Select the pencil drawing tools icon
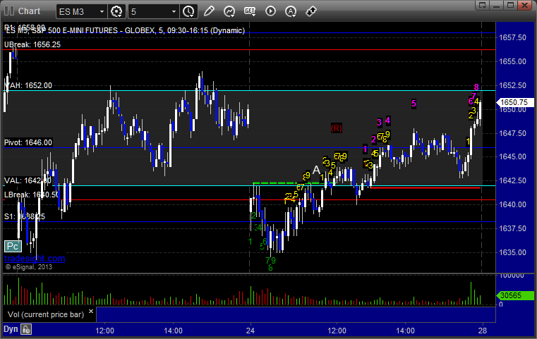The image size is (537, 339). pyautogui.click(x=209, y=11)
